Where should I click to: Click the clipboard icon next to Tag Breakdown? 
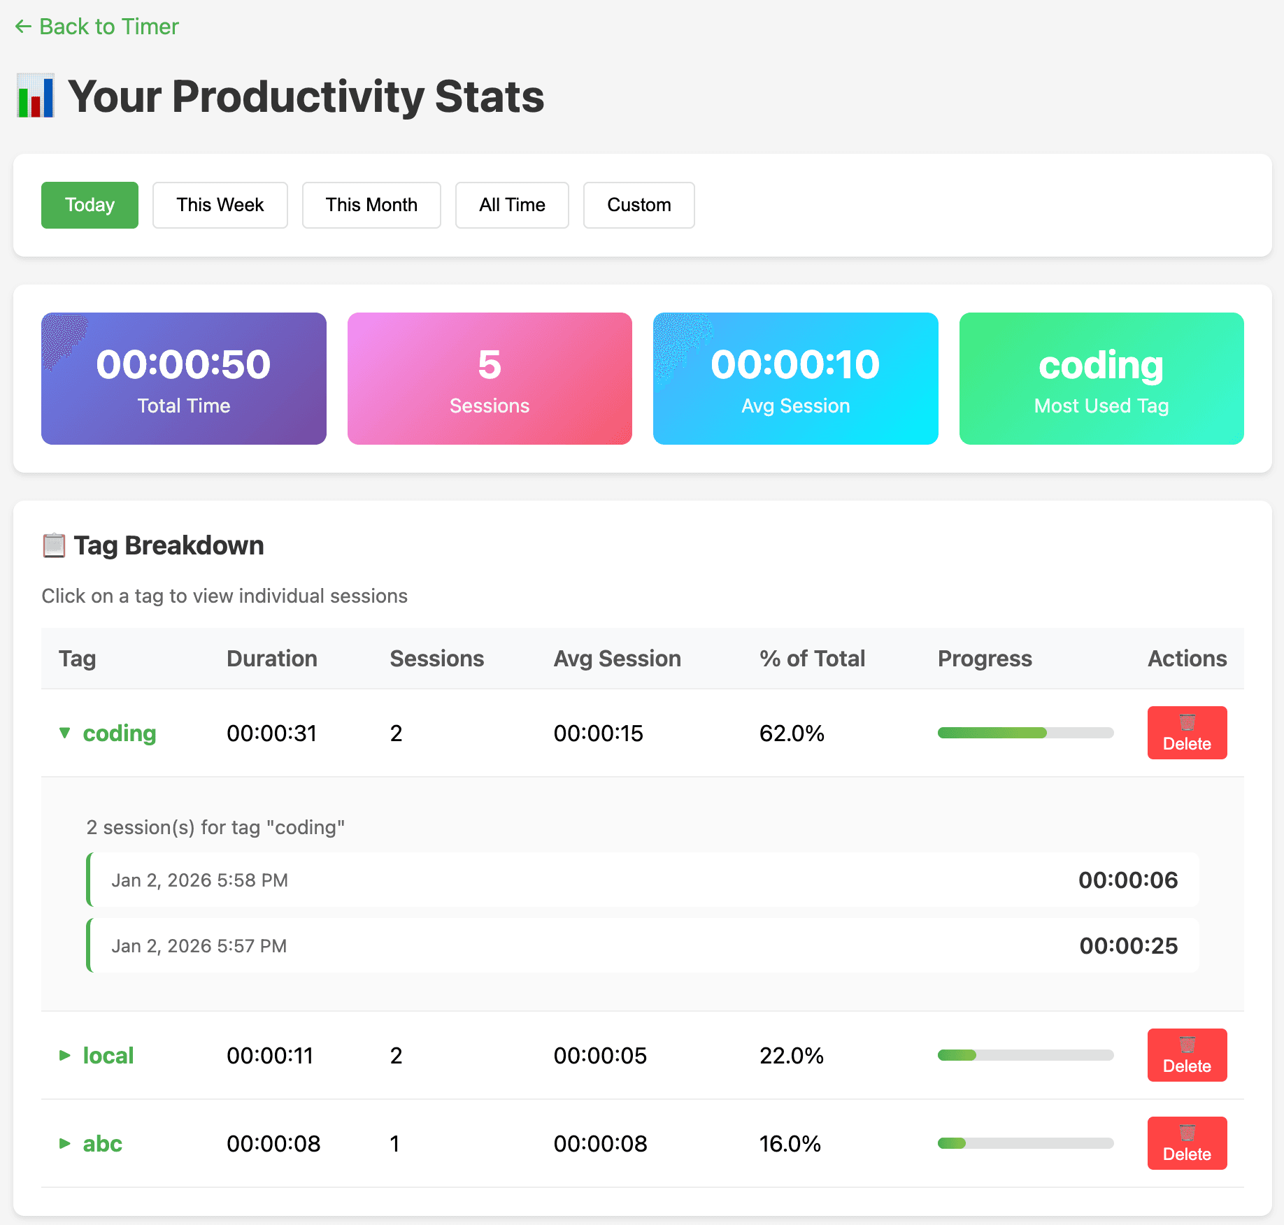[x=52, y=545]
